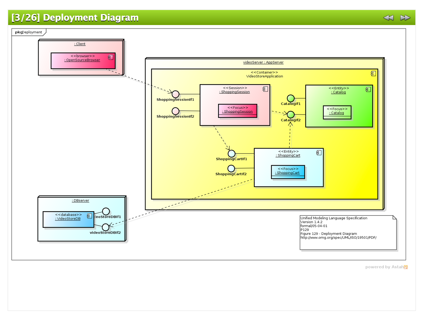This screenshot has height=316, width=421.
Task: Click 'Figure 129 - Deployment Diagram' note line
Action: pyautogui.click(x=329, y=234)
